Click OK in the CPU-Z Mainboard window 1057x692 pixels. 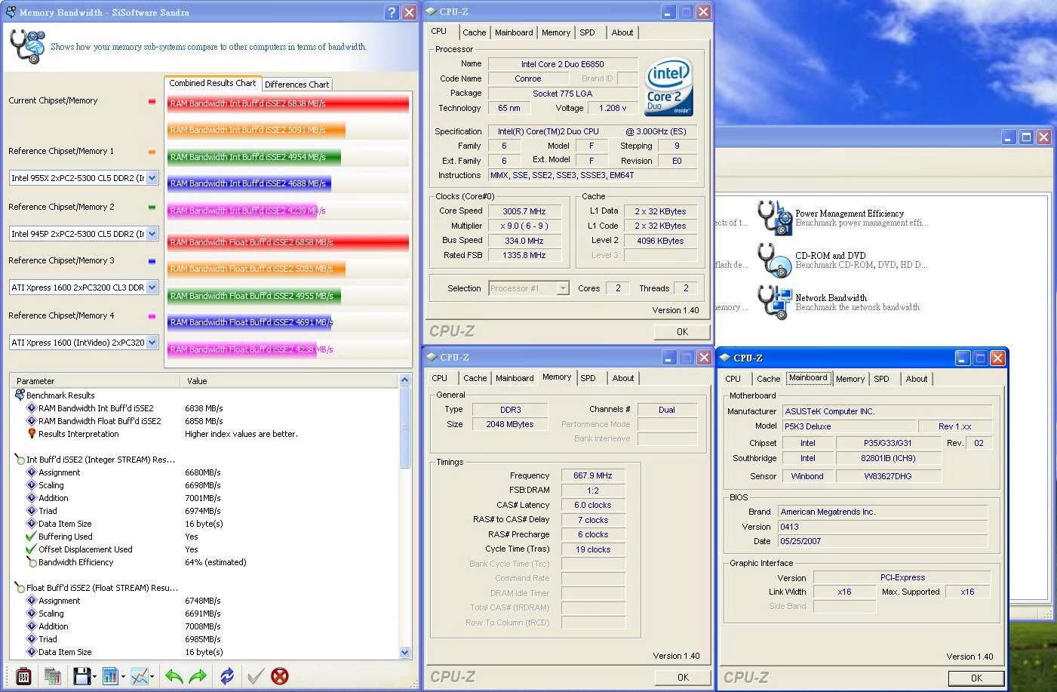[x=976, y=678]
